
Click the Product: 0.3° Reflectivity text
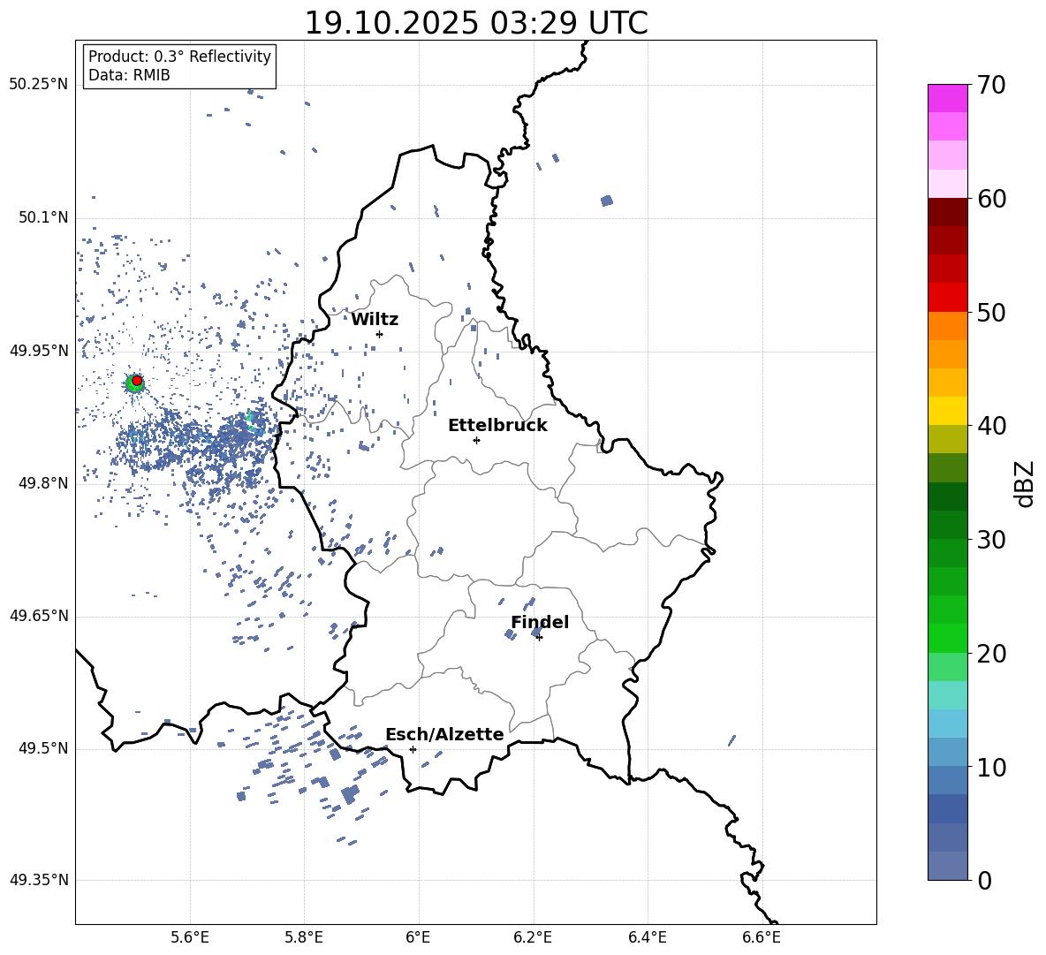tap(179, 57)
